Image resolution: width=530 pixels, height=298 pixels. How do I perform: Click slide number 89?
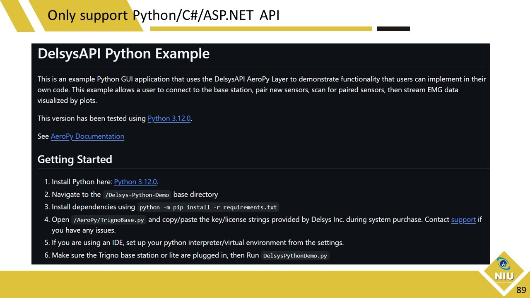(x=520, y=290)
